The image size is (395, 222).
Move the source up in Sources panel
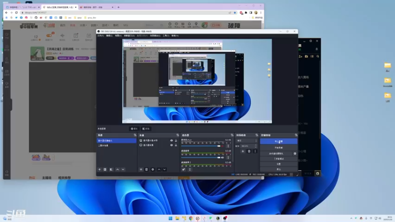[159, 169]
